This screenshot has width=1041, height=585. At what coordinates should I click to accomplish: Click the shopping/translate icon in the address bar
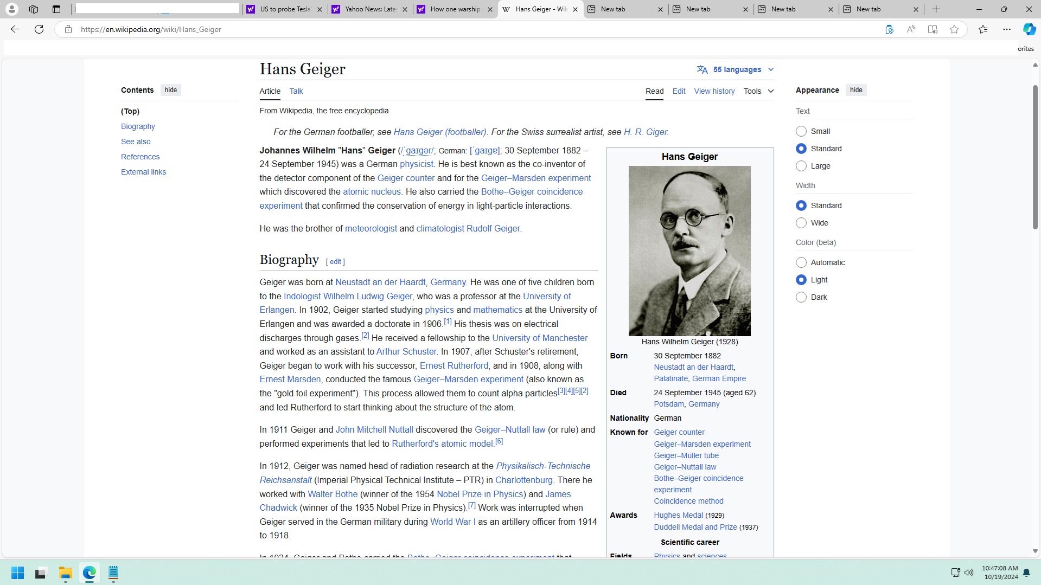pyautogui.click(x=889, y=29)
